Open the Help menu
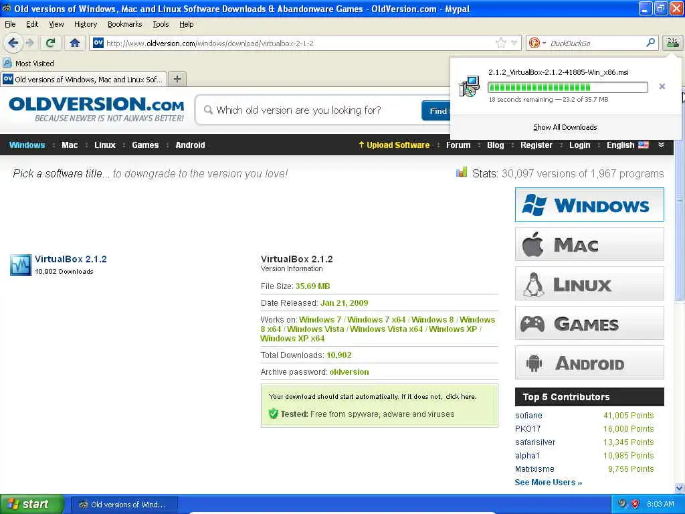This screenshot has height=514, width=685. click(186, 24)
